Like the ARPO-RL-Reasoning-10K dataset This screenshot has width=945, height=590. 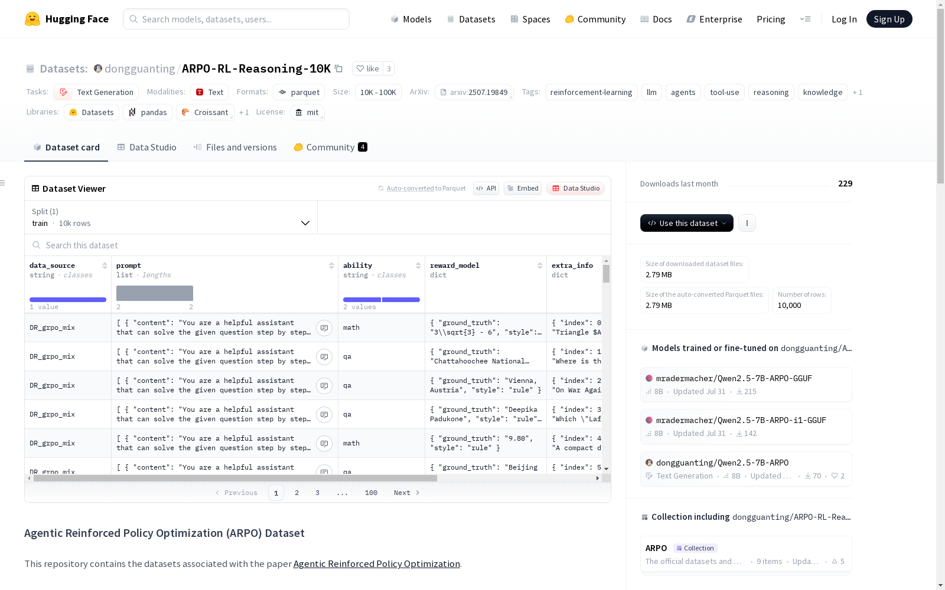367,68
